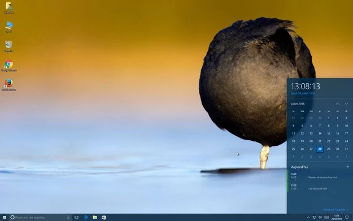Open the Windows Start menu
This screenshot has height=221, width=353.
(x=5, y=218)
